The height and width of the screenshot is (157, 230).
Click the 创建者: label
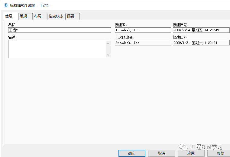pyautogui.click(x=121, y=25)
